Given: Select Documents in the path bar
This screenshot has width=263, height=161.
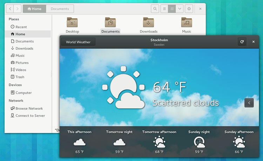Looking at the screenshot, I should 60,9.
